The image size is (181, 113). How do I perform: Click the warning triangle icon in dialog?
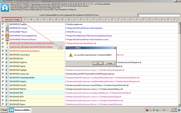pyautogui.click(x=71, y=55)
